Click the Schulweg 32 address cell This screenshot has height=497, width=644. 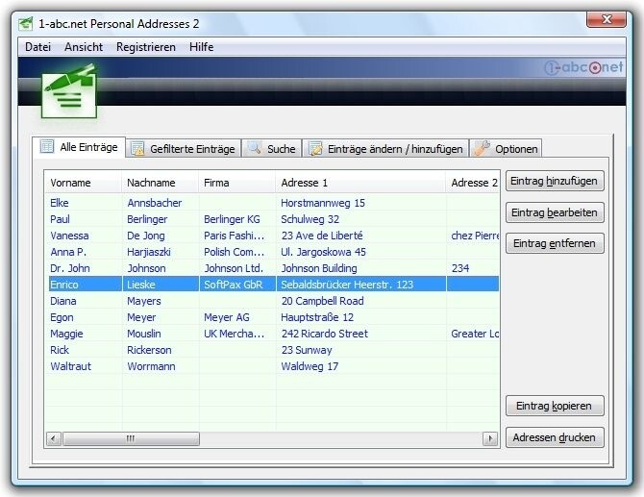coord(310,219)
